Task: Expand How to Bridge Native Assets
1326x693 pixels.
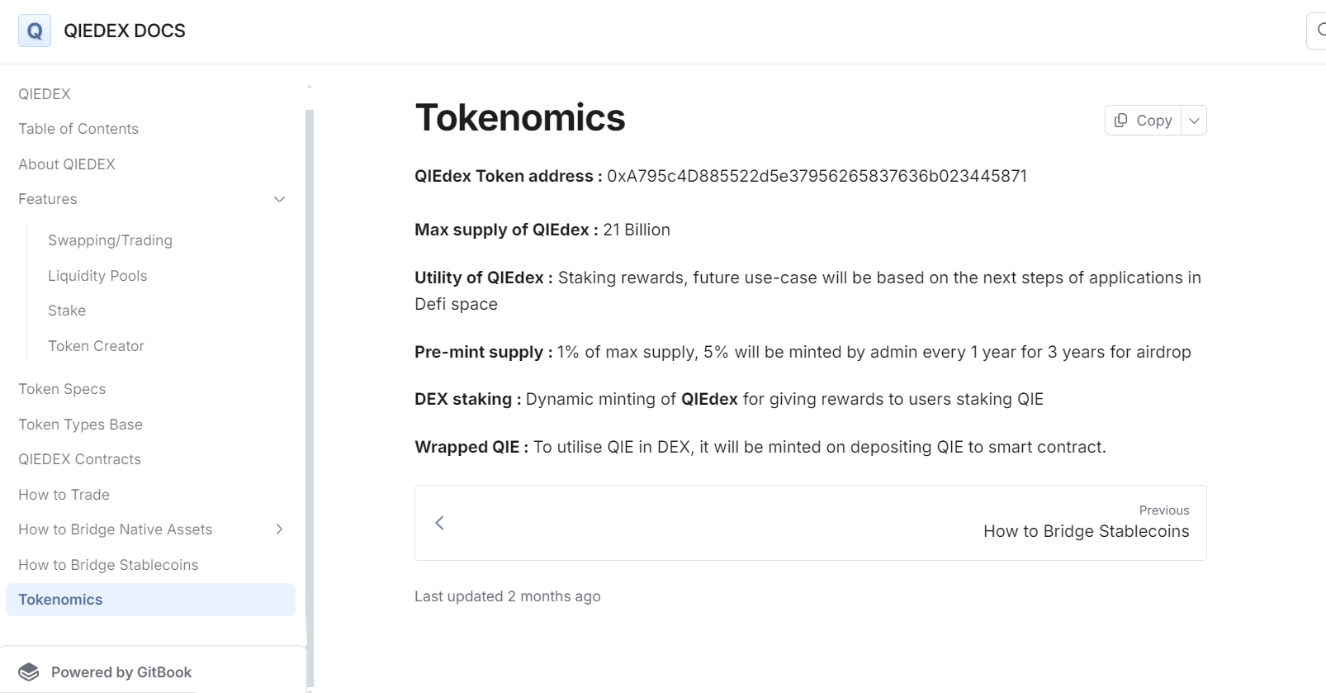Action: tap(279, 529)
